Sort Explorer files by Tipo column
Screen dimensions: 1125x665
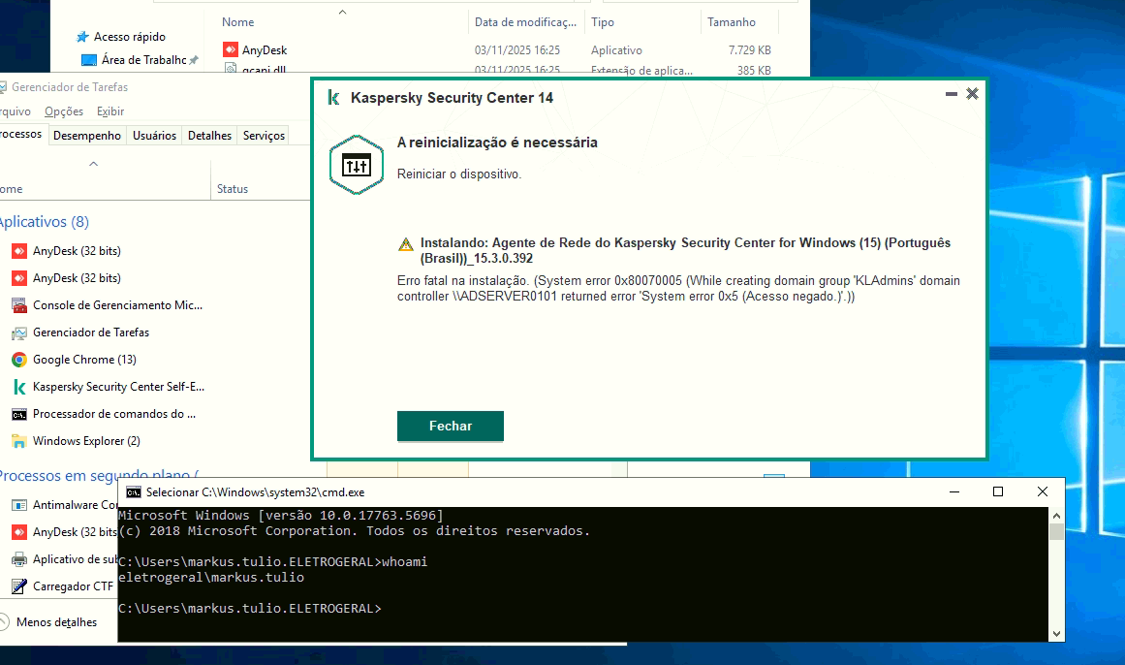point(603,22)
